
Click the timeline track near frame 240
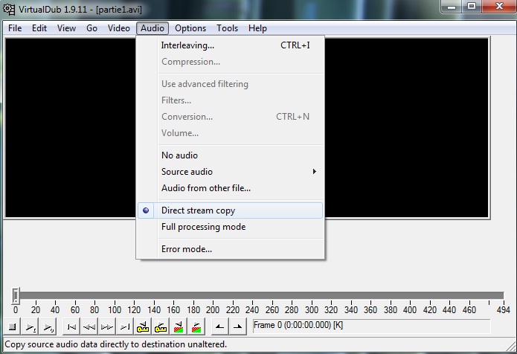252,295
